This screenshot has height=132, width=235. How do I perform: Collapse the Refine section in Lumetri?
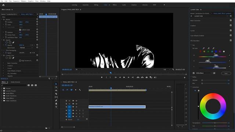[x=191, y=77]
